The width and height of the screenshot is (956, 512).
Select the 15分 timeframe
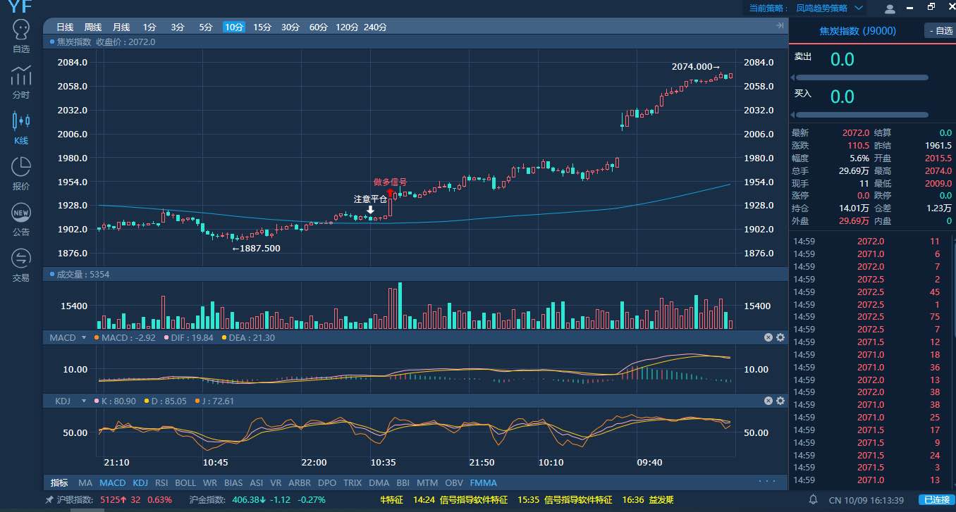click(262, 27)
